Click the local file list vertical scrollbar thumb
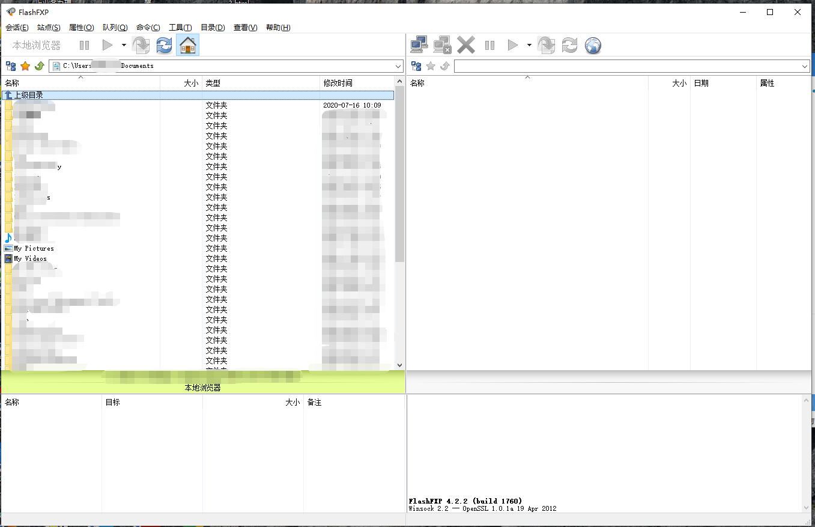The image size is (815, 527). [399, 173]
